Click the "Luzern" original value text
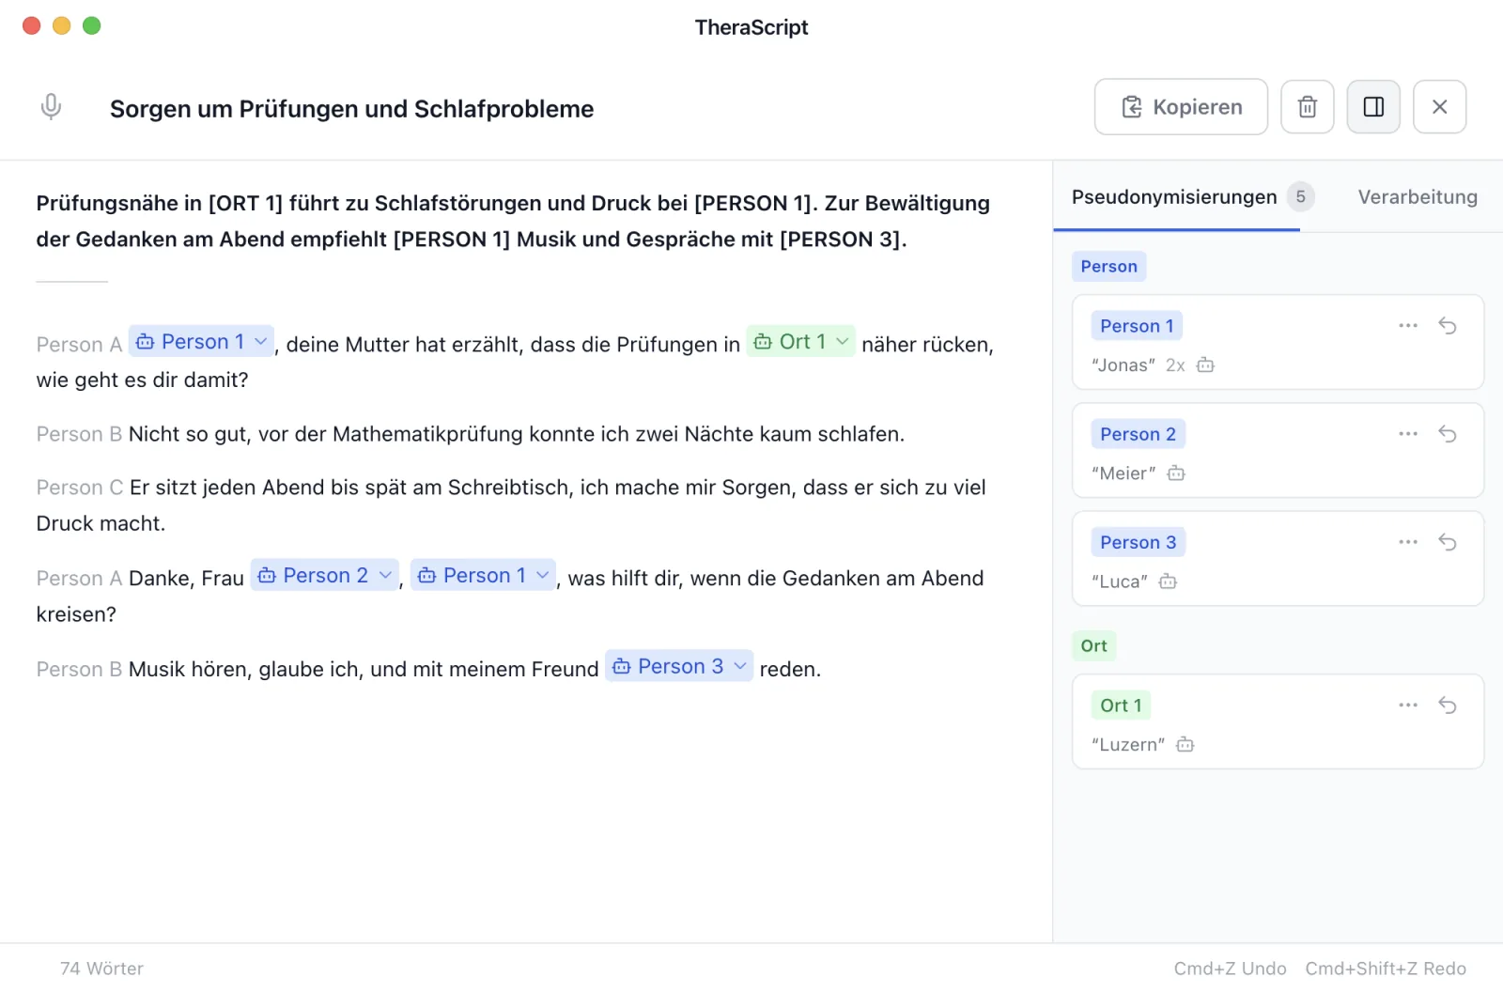Image resolution: width=1503 pixels, height=992 pixels. pos(1128,745)
